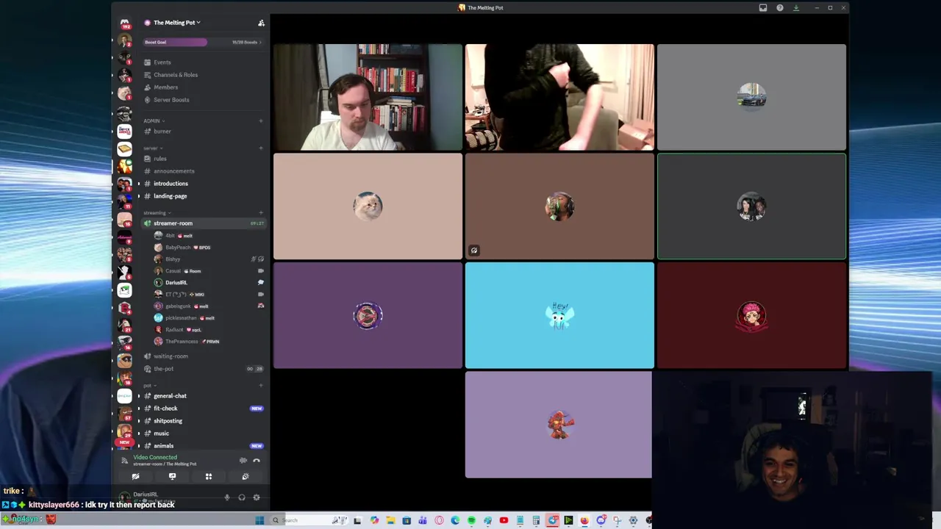
Task: Open the Events calendar item
Action: pos(162,62)
